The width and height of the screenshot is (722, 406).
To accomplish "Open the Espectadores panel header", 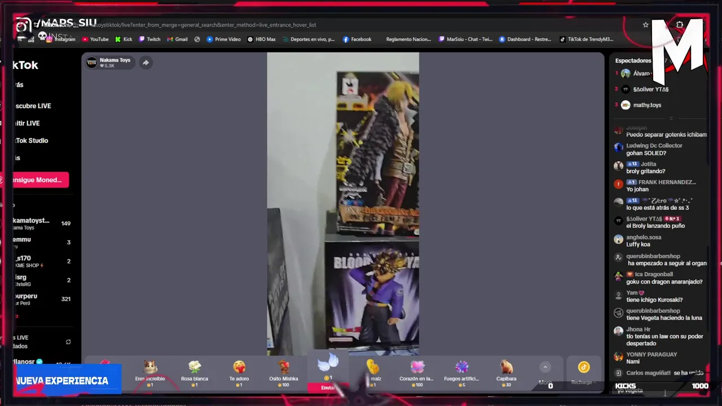I will 633,60.
